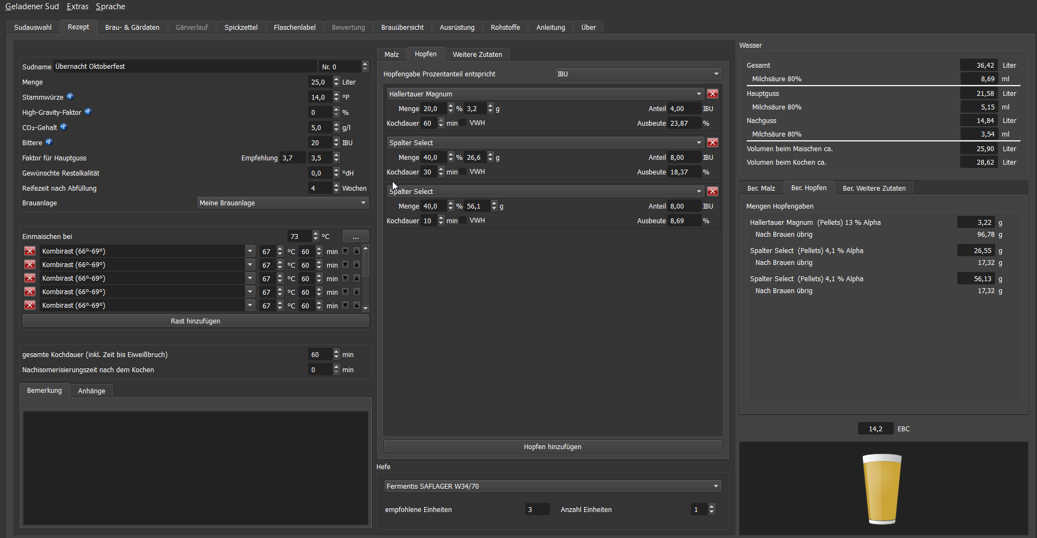1037x538 pixels.
Task: Enable VWH for Hallertauer Magnum
Action: 463,123
